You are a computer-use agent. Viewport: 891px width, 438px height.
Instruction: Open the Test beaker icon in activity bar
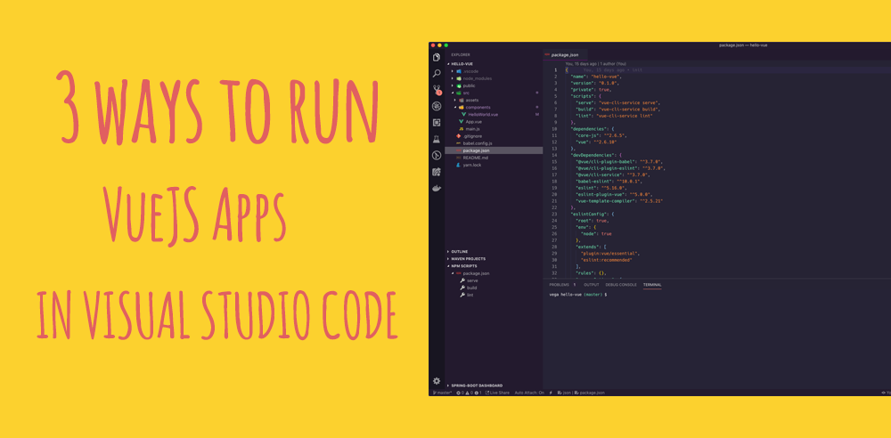coord(437,139)
